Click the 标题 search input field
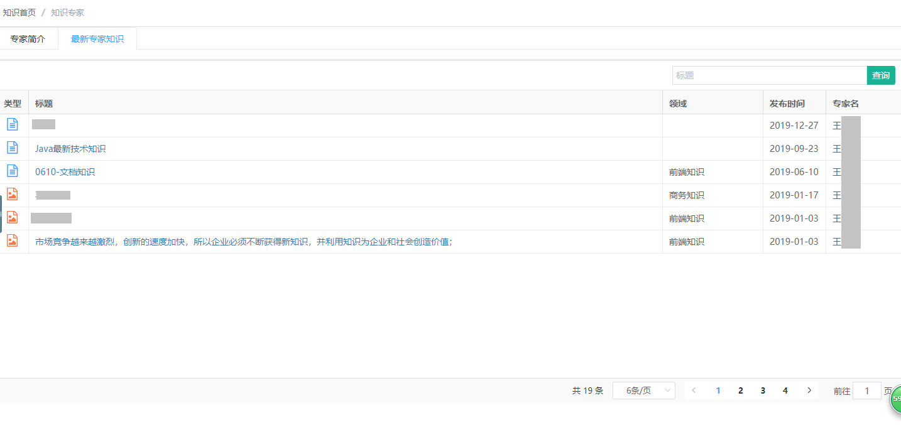This screenshot has width=901, height=425. 768,75
